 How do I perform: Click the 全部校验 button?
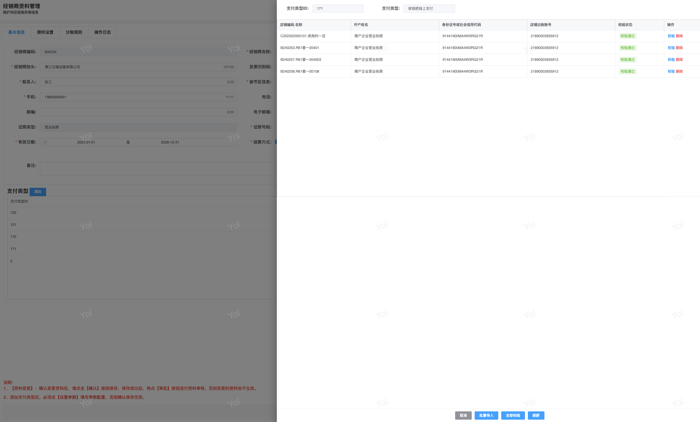coord(513,416)
